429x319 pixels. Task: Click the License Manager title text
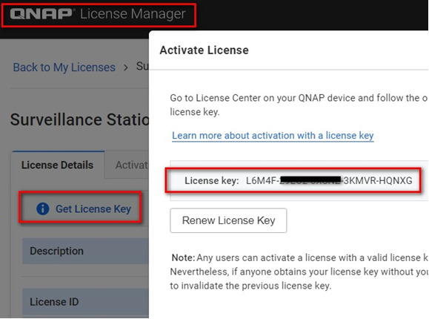pos(133,13)
